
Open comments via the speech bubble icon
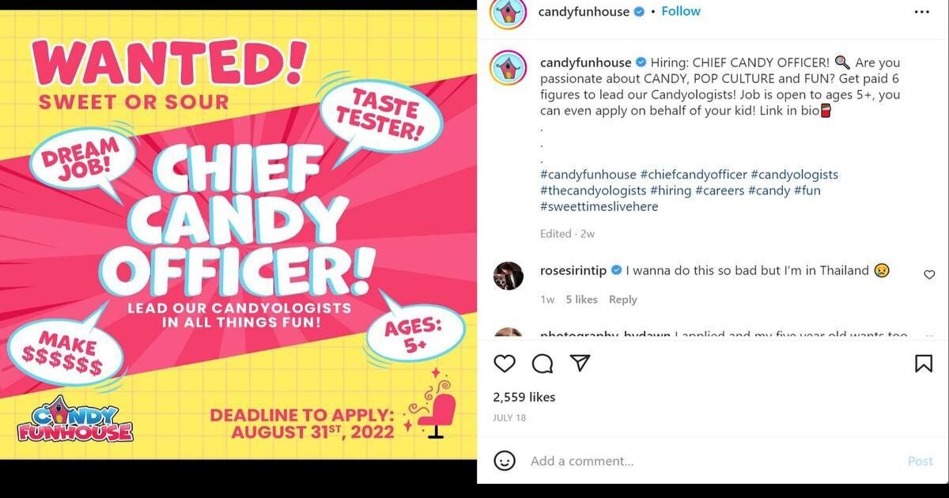tap(542, 364)
